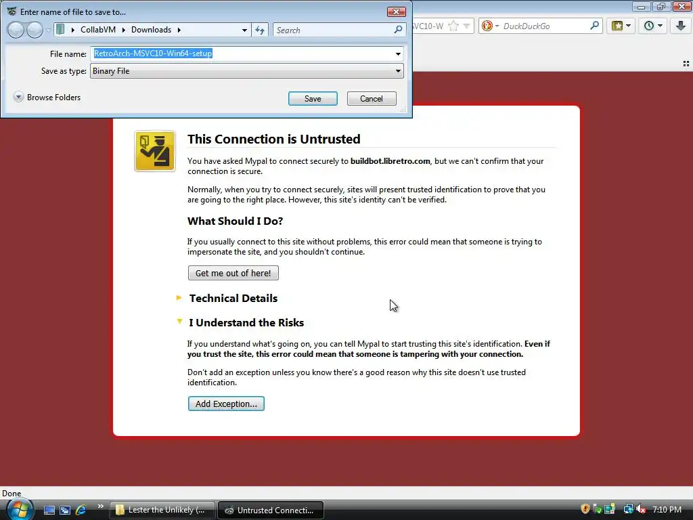Screen dimensions: 693x520
Task: Click the 7:10 PM clock
Action: pos(667,509)
